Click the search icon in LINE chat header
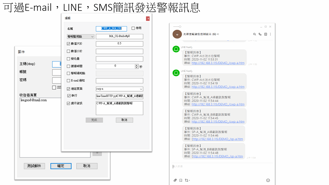The image size is (329, 185). point(254,34)
